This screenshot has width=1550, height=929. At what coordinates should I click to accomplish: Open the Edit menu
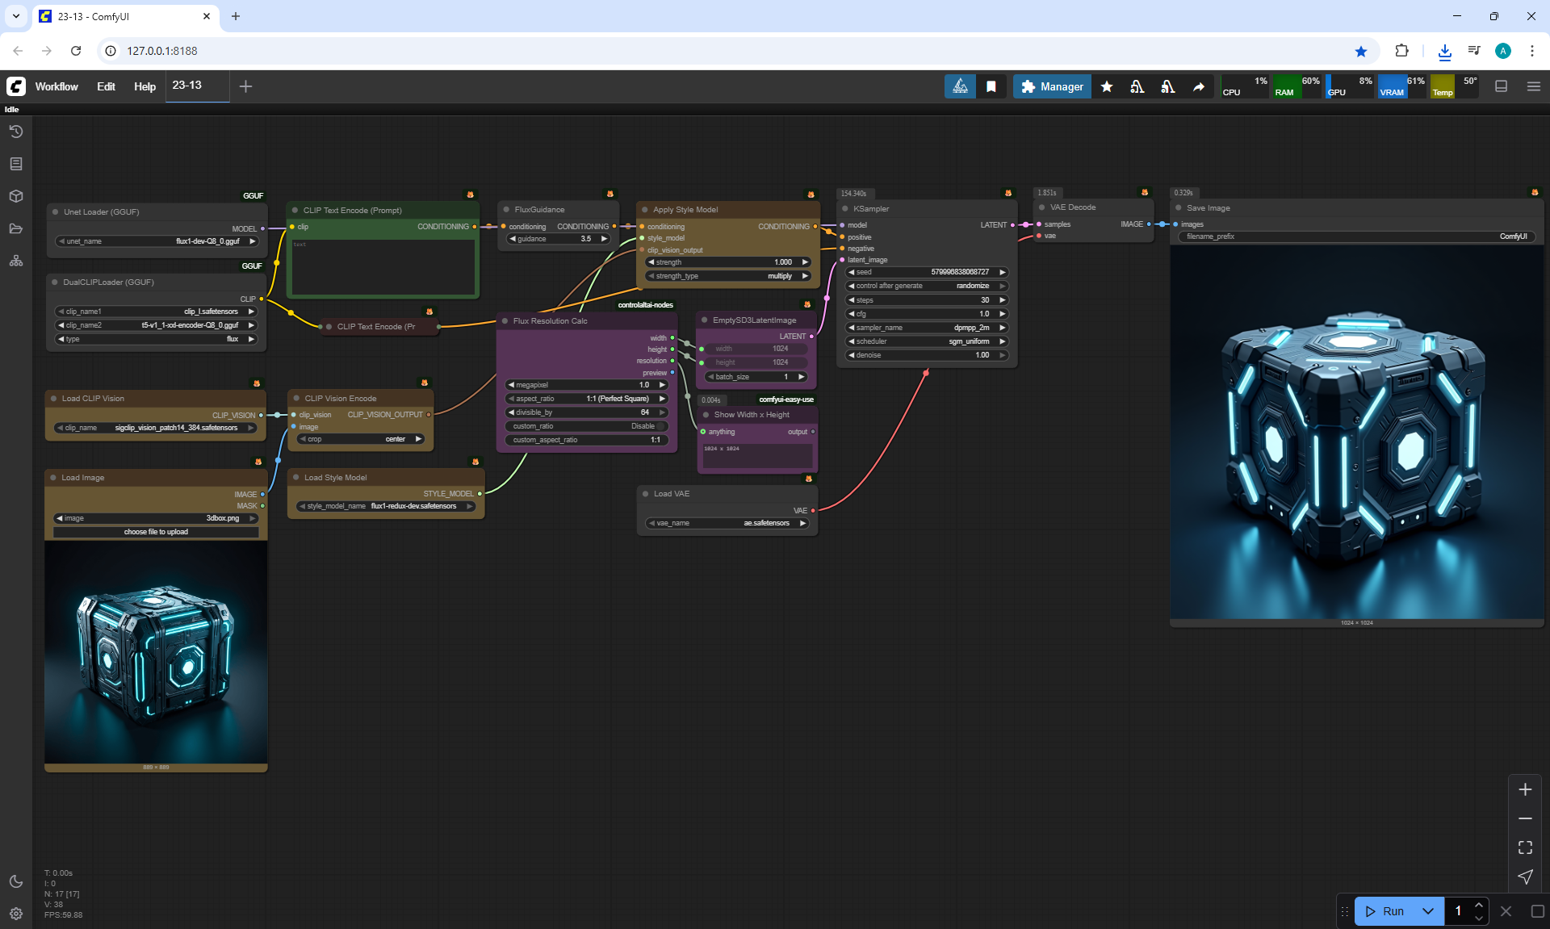tap(106, 86)
